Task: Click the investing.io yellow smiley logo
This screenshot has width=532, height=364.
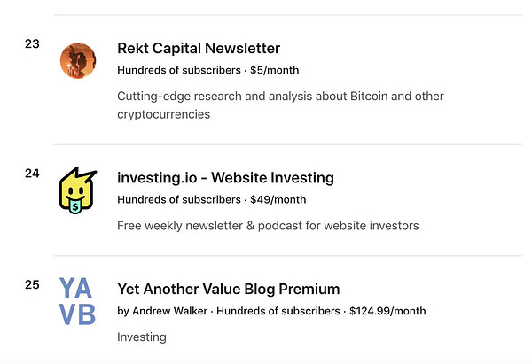Action: pyautogui.click(x=78, y=190)
